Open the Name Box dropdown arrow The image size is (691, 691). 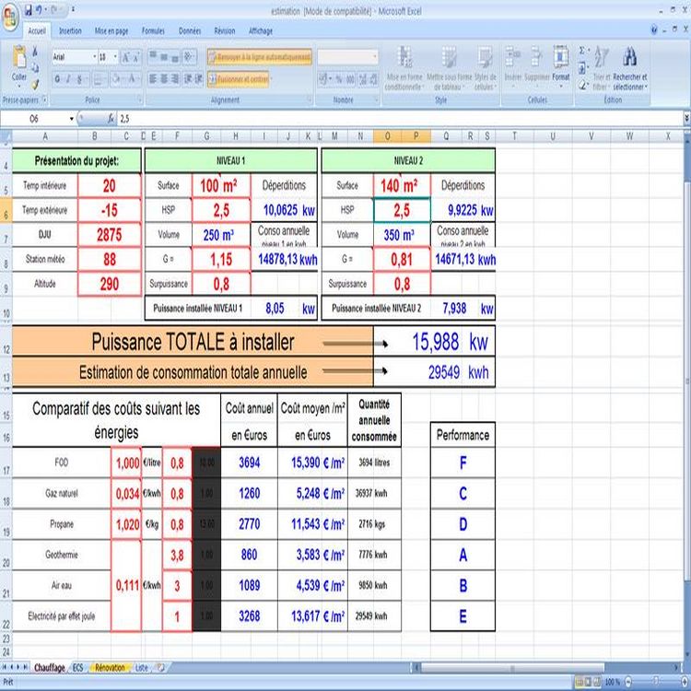click(x=72, y=119)
